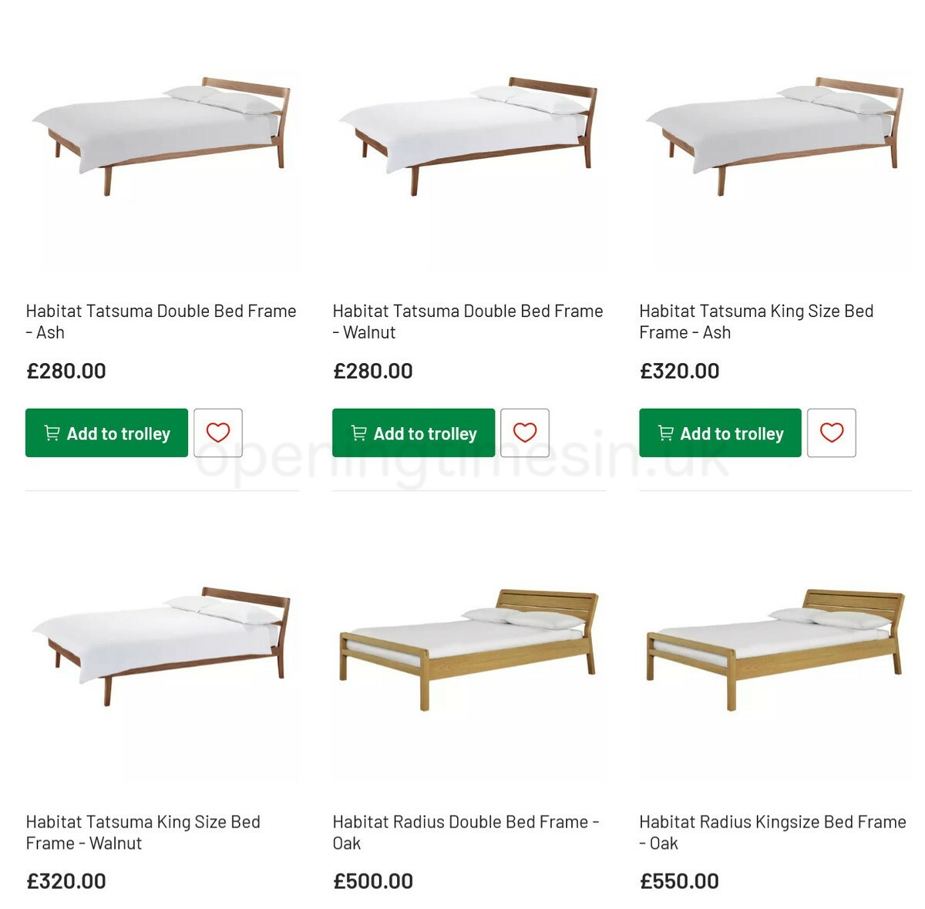Click the heart icon for Tatsuma Double Bed Walnut
The width and height of the screenshot is (925, 909).
pos(525,433)
